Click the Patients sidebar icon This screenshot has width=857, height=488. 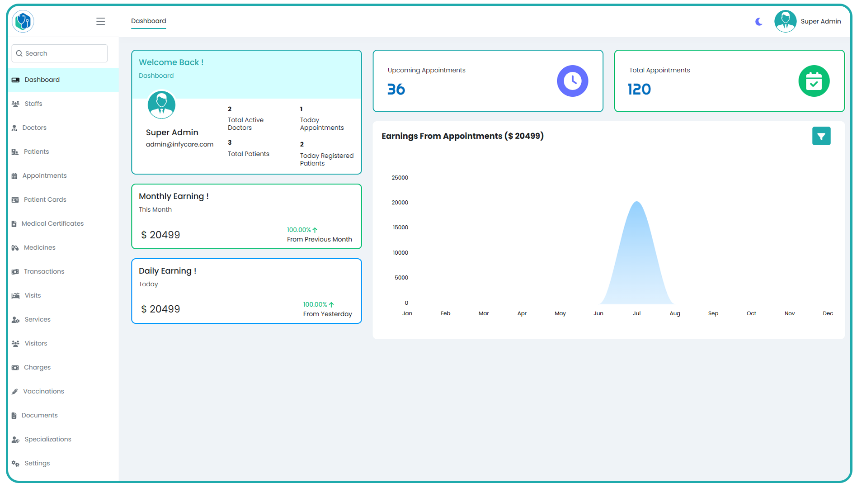pyautogui.click(x=15, y=152)
